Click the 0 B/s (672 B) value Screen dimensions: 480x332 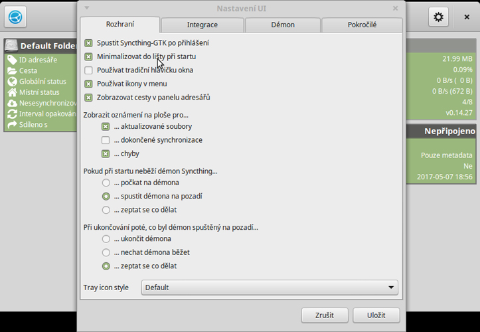coord(452,91)
